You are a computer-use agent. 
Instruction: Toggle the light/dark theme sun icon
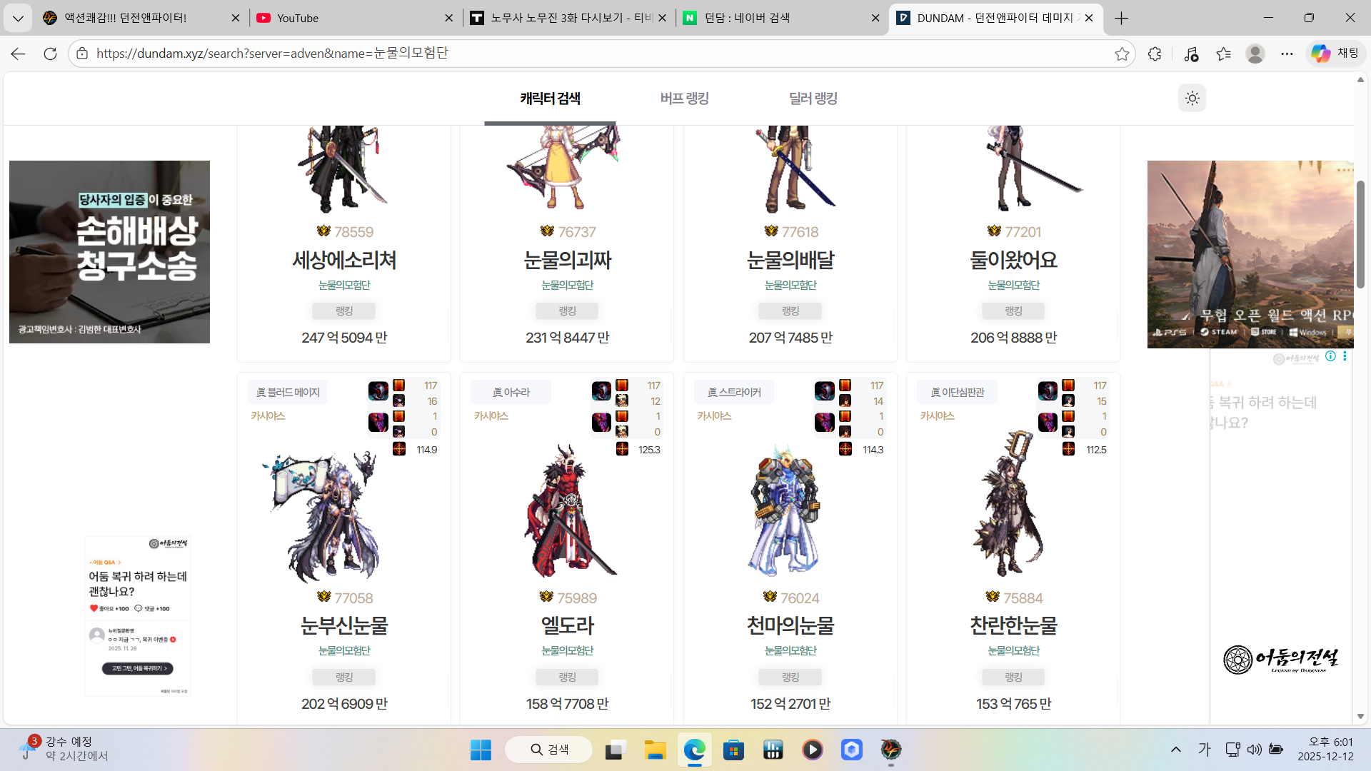click(x=1192, y=99)
